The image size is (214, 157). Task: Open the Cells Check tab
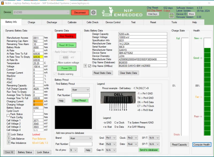click(92, 22)
